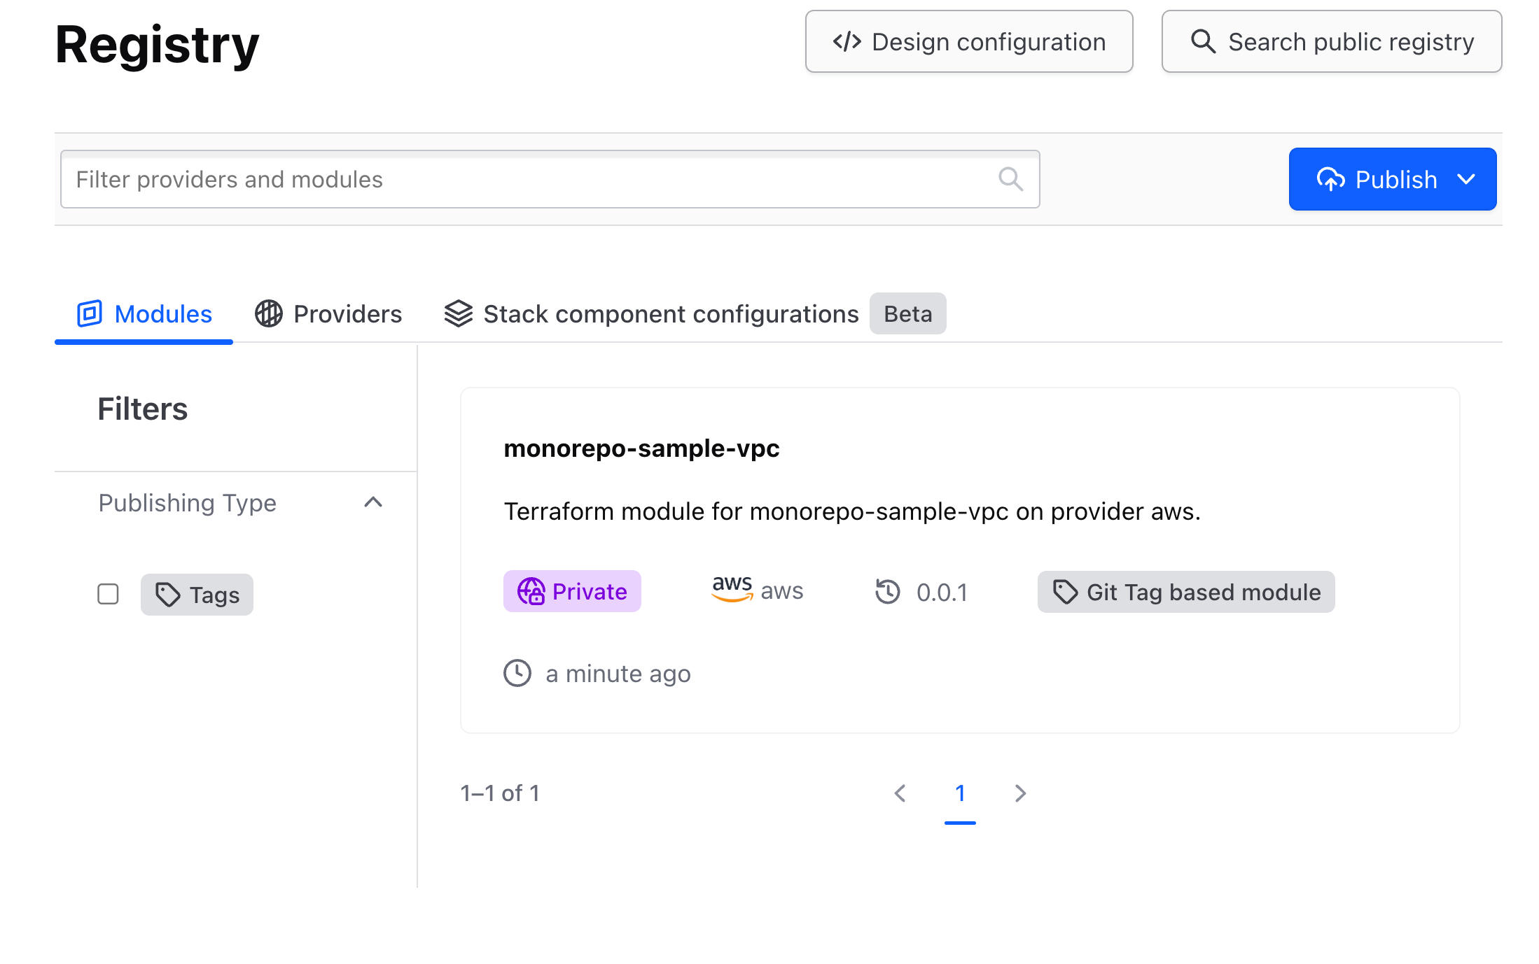Click inside the 'Filter providers and modules' field

490,179
